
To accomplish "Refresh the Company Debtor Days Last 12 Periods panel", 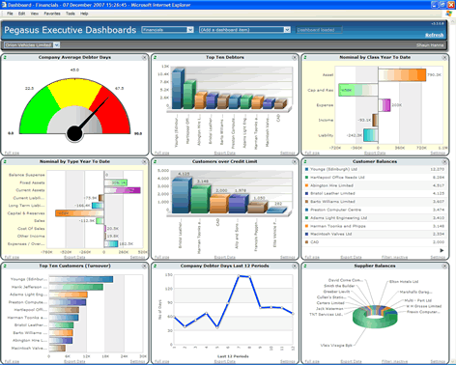I will (x=156, y=267).
